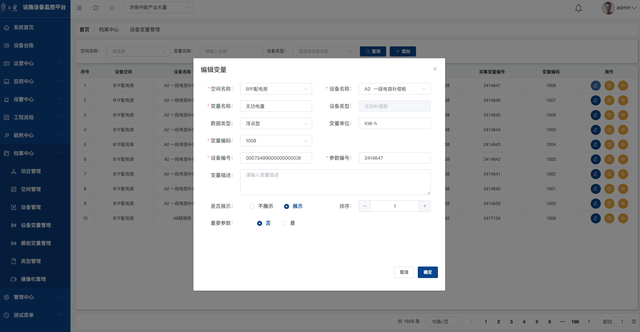Image resolution: width=640 pixels, height=332 pixels.
Task: Close the 编辑变量 dialog with X icon
Action: coord(435,69)
